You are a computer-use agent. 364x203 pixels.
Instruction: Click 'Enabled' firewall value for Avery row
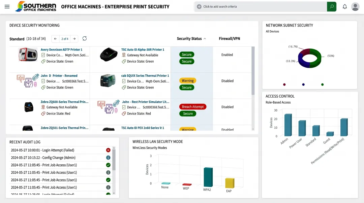(227, 55)
